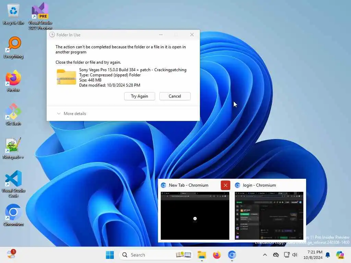Open Firefox from the taskbar

pyautogui.click(x=217, y=255)
